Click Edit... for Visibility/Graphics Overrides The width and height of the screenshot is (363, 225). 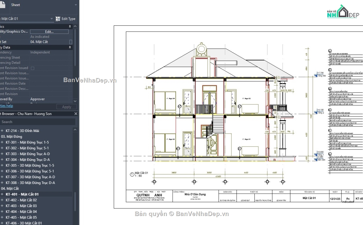pos(49,31)
